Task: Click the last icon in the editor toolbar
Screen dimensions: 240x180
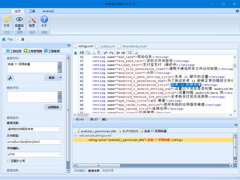Action: (x=136, y=53)
